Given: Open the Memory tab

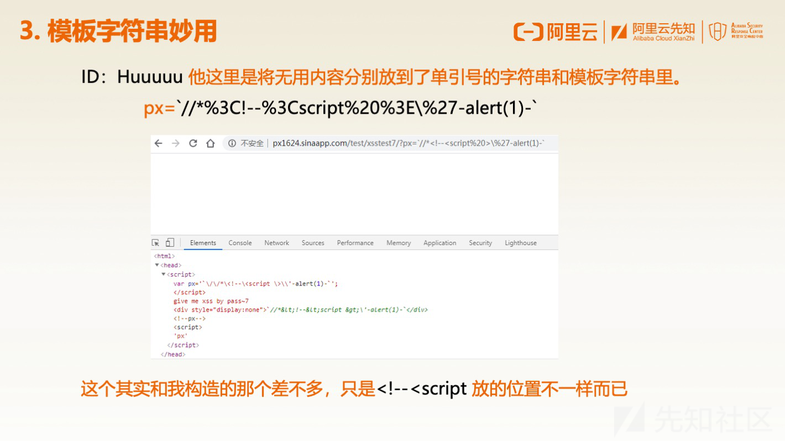Looking at the screenshot, I should [399, 243].
